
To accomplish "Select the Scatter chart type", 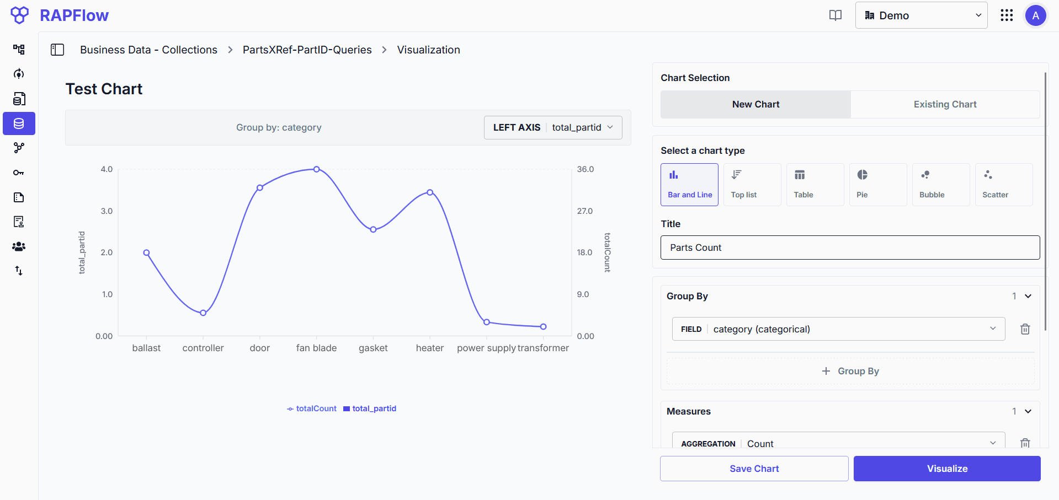I will click(x=1003, y=184).
